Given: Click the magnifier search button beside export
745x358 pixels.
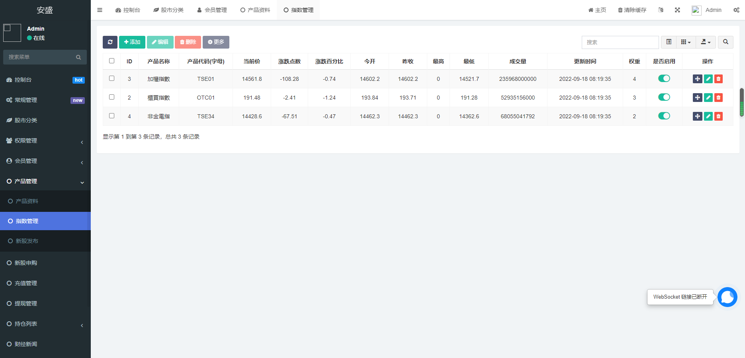Looking at the screenshot, I should click(725, 42).
